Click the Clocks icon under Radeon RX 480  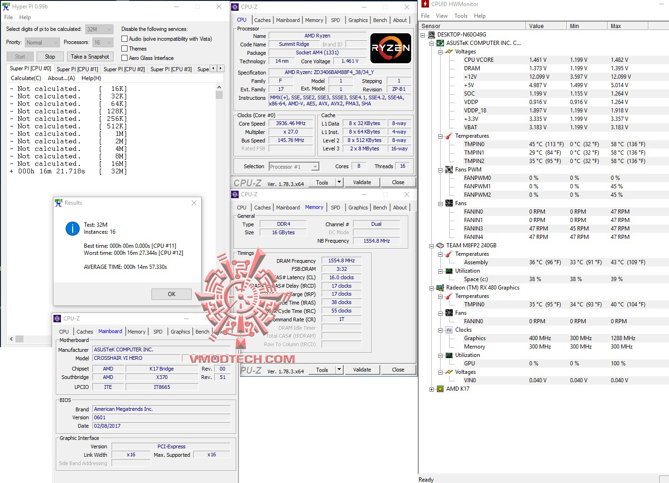coord(449,329)
